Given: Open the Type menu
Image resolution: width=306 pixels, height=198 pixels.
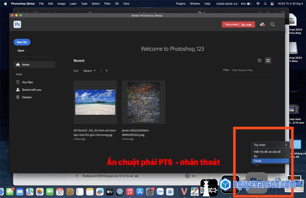Looking at the screenshot, I should 84,4.
